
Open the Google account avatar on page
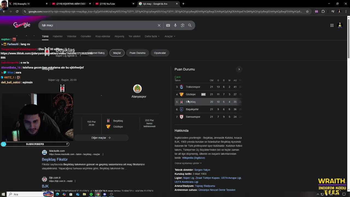tap(340, 25)
